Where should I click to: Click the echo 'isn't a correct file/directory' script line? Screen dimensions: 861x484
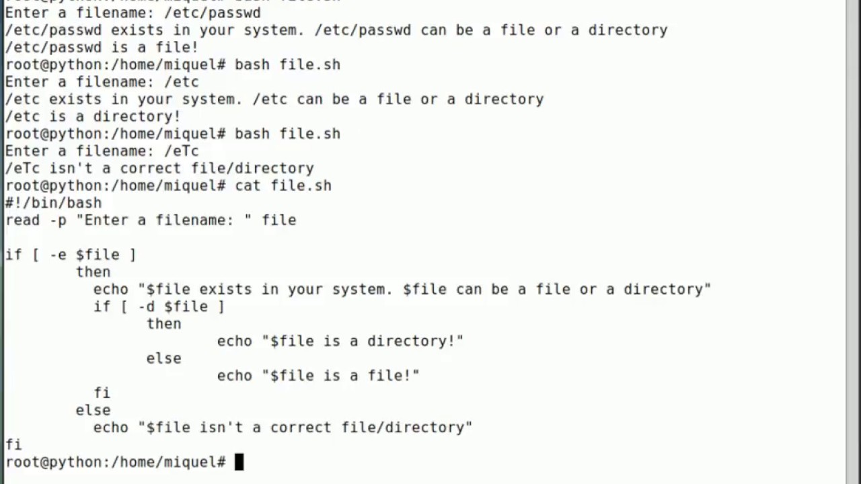tap(283, 428)
